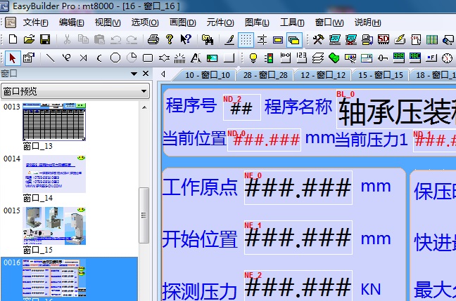Open the window panel dropdown arrow menu
Viewport: 456px width, 301px height.
point(134,74)
